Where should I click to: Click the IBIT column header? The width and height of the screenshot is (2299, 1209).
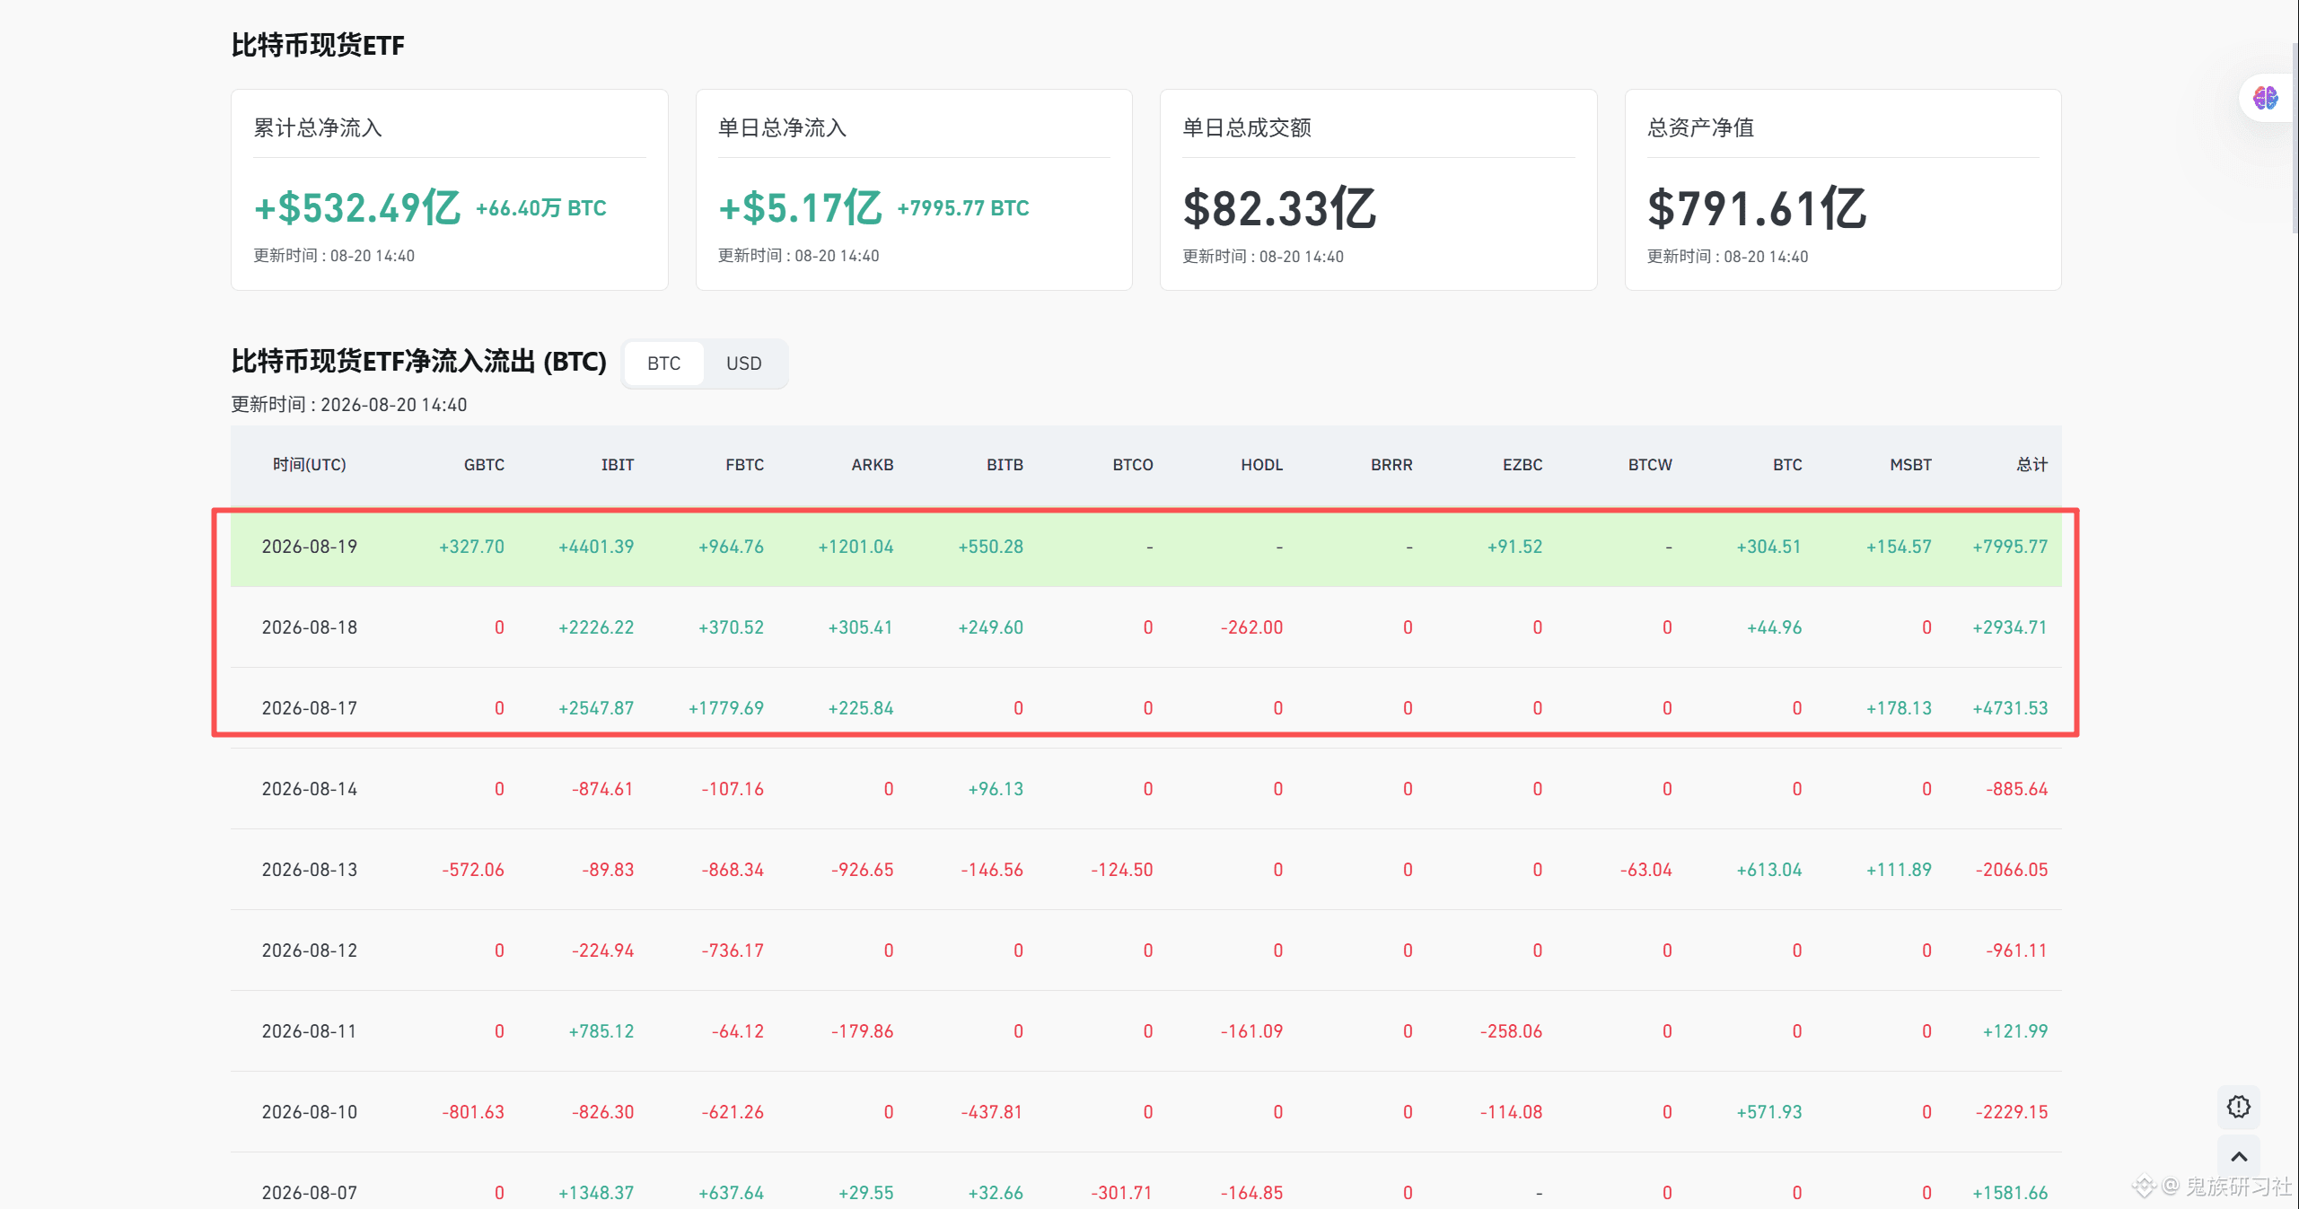click(x=617, y=465)
